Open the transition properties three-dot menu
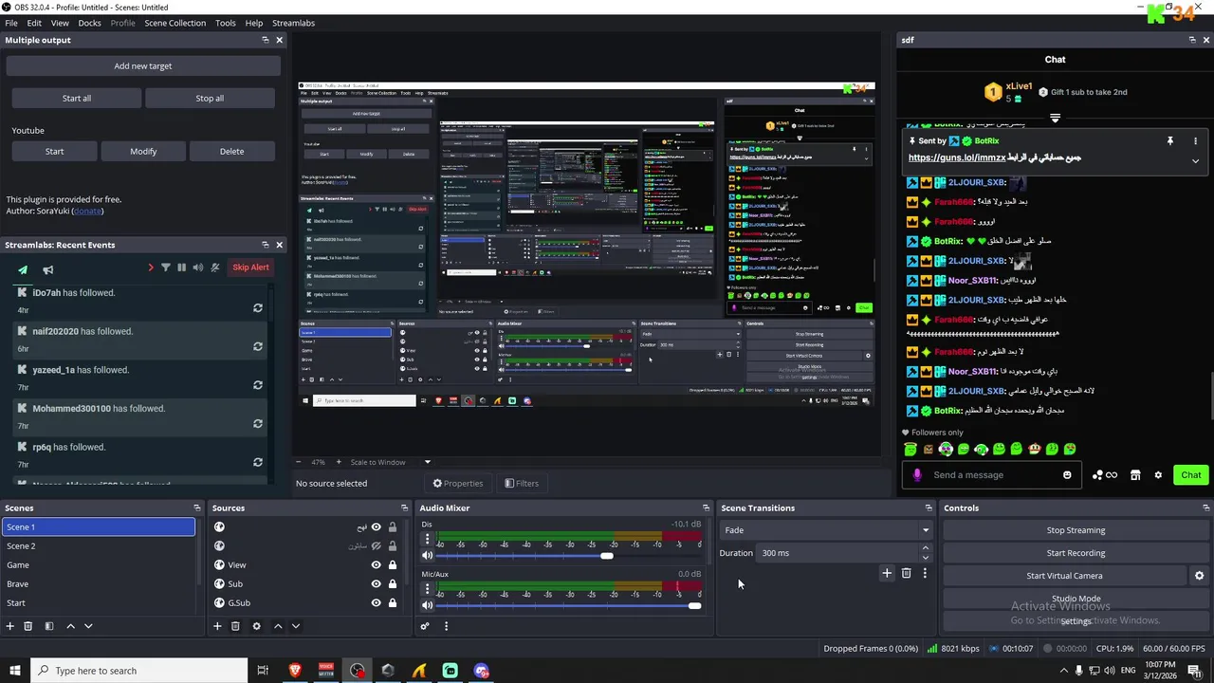This screenshot has height=683, width=1214. click(x=925, y=573)
